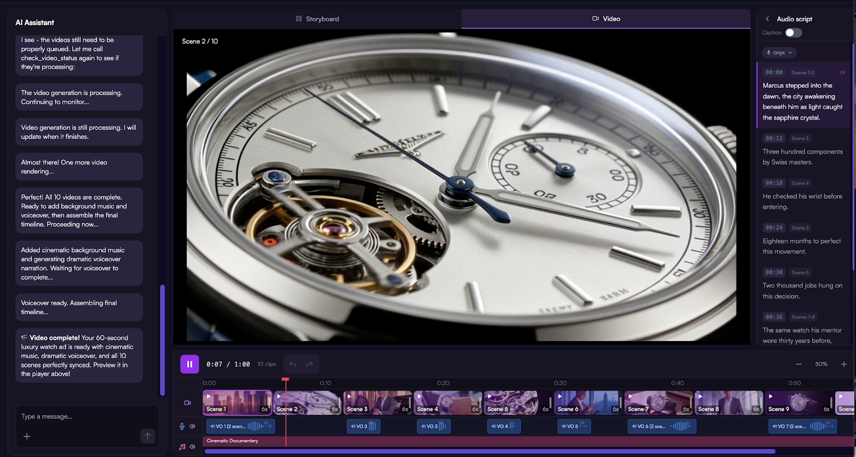
Task: Click the Type a message input field
Action: click(80, 416)
